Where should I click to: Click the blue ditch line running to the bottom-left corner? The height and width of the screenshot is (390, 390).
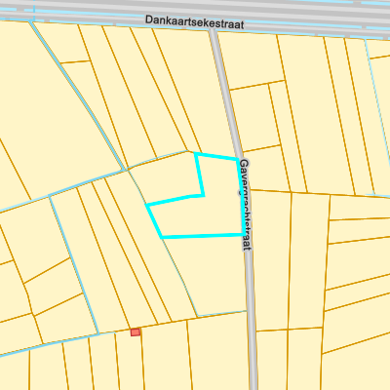49,343
